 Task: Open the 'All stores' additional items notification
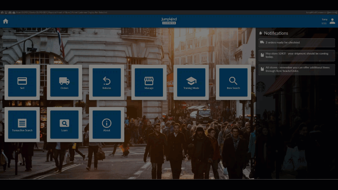tap(297, 69)
